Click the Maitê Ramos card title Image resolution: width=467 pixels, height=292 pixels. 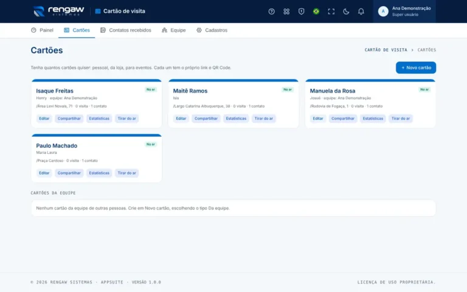[190, 91]
